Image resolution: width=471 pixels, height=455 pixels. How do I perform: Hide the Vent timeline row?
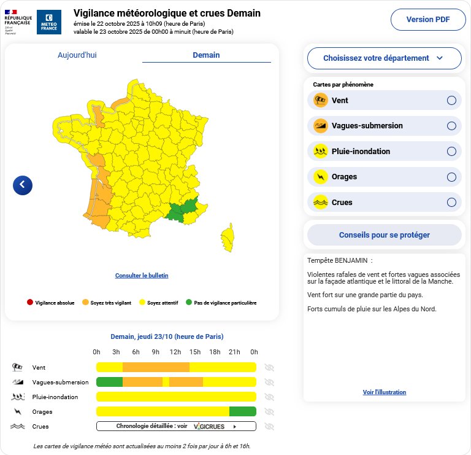[x=269, y=368]
